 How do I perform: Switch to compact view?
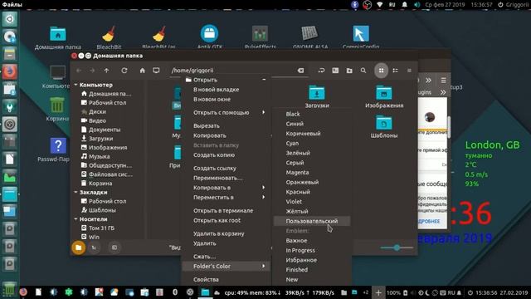(x=409, y=71)
